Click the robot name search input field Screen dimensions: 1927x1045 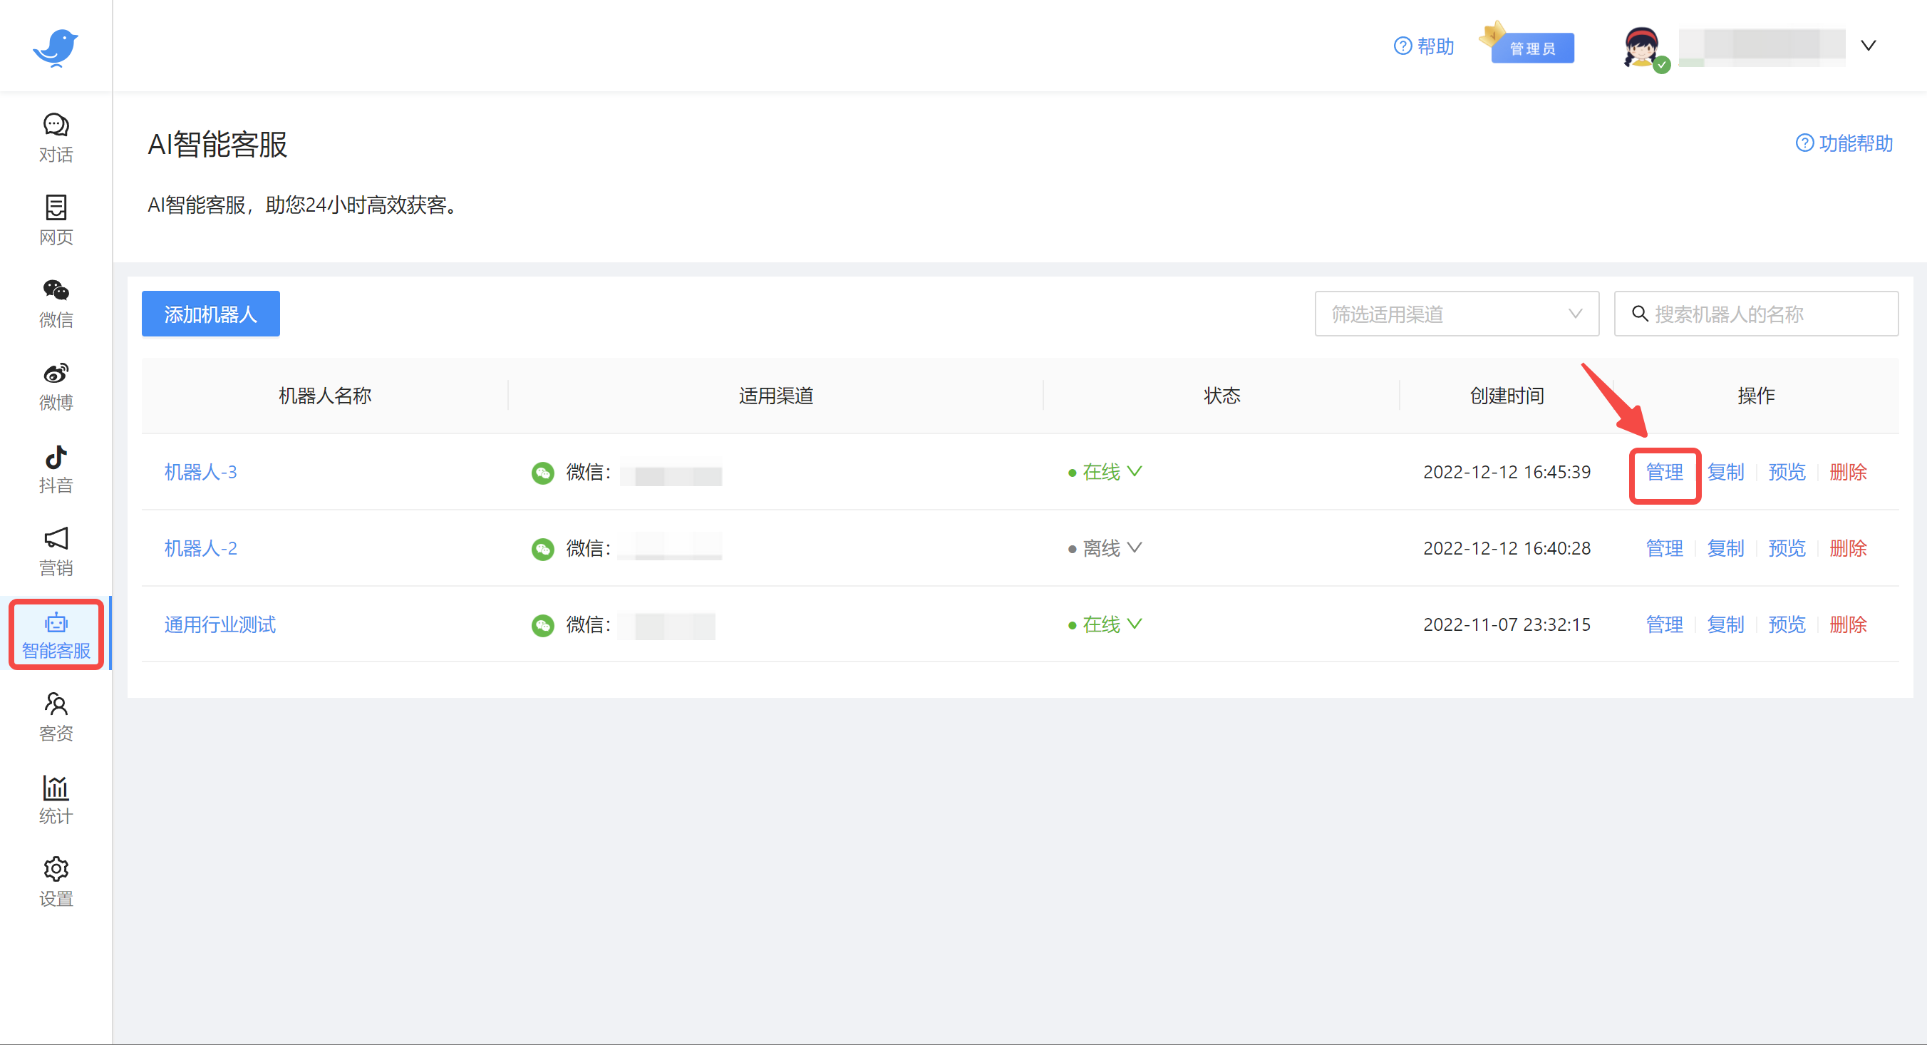[1757, 314]
